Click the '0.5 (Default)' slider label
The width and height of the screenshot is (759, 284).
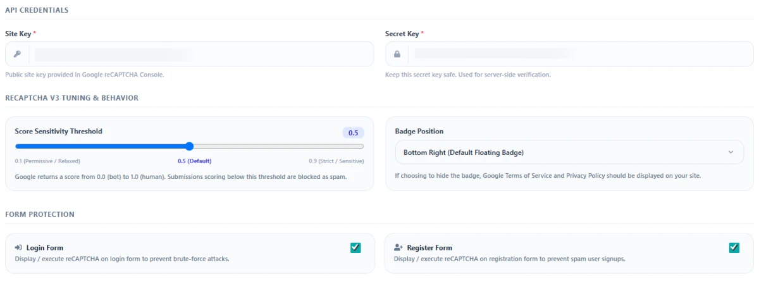coord(194,161)
